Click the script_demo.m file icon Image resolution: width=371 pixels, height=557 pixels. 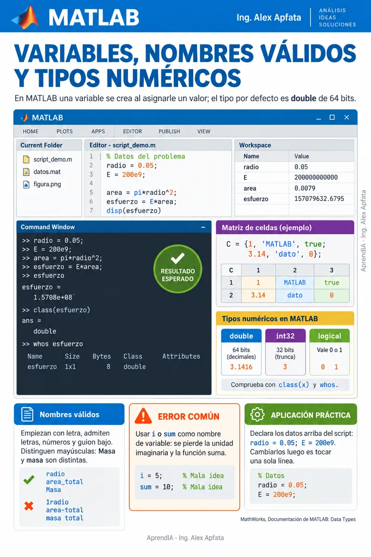click(26, 159)
